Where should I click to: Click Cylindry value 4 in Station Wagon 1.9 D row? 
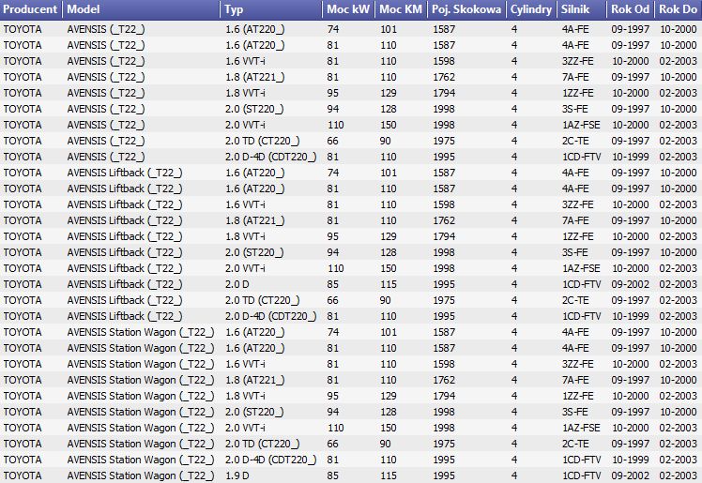(x=514, y=475)
